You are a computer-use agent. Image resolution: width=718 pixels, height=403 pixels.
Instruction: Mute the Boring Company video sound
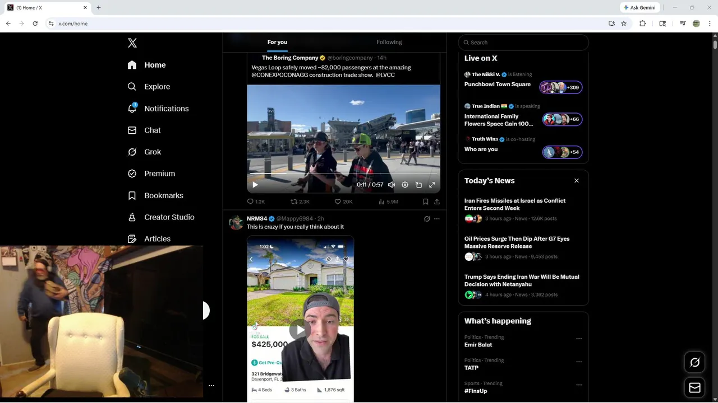coord(392,185)
